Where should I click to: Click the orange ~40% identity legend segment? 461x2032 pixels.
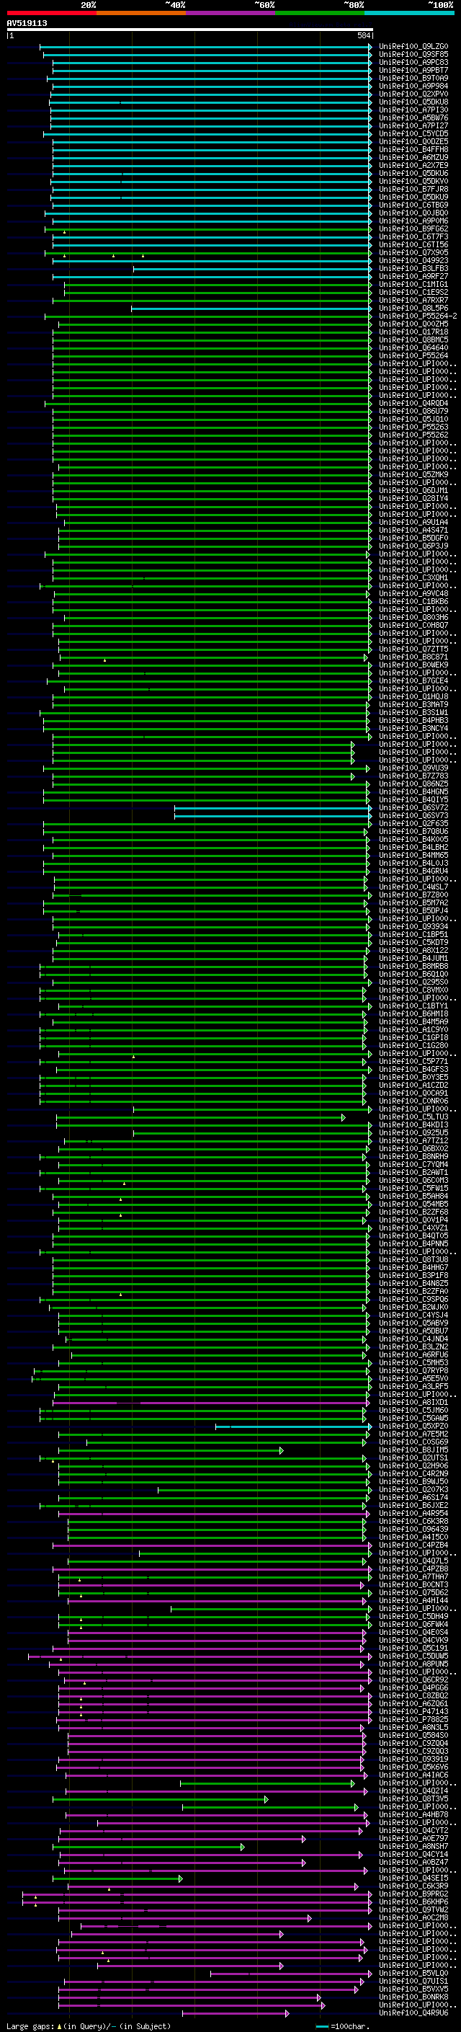tap(141, 13)
